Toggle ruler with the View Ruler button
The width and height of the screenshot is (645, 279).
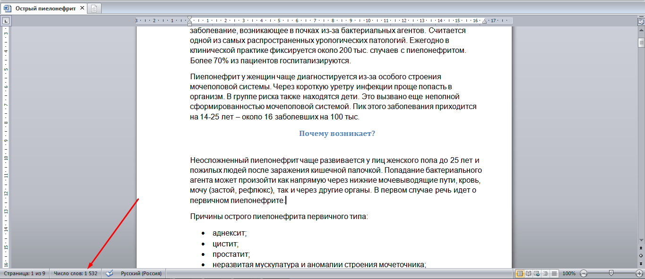pyautogui.click(x=641, y=21)
